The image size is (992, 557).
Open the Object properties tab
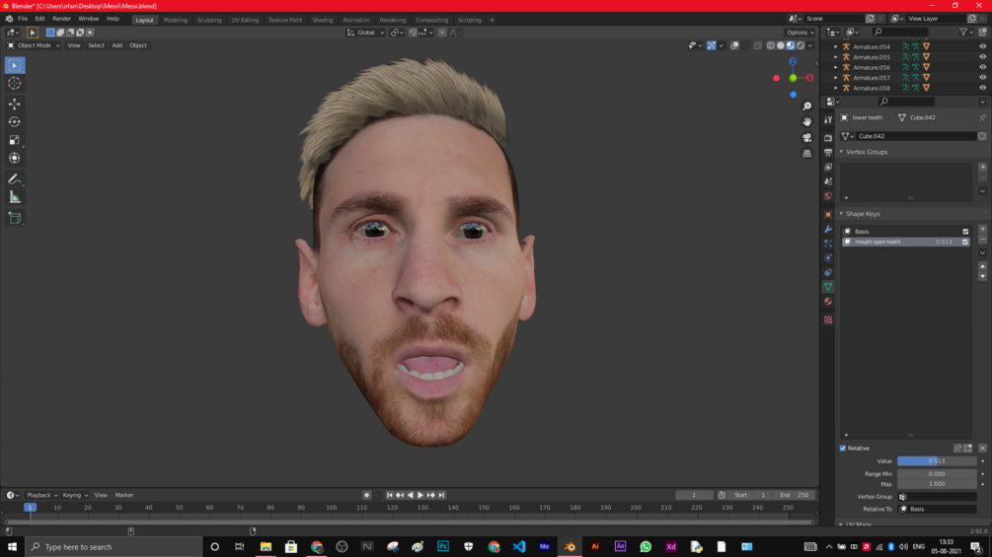pos(828,214)
